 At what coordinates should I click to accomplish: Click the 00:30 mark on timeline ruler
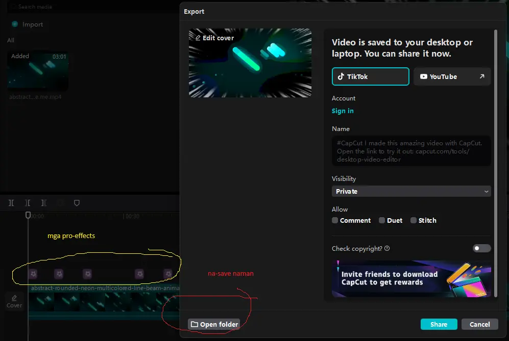(132, 216)
